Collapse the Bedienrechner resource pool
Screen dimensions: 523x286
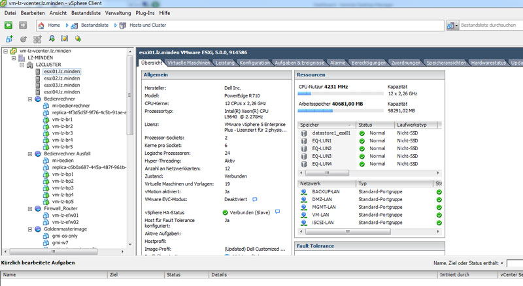tap(29, 99)
